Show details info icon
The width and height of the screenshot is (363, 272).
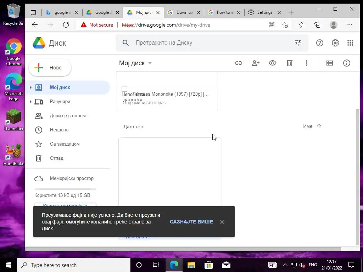(347, 63)
